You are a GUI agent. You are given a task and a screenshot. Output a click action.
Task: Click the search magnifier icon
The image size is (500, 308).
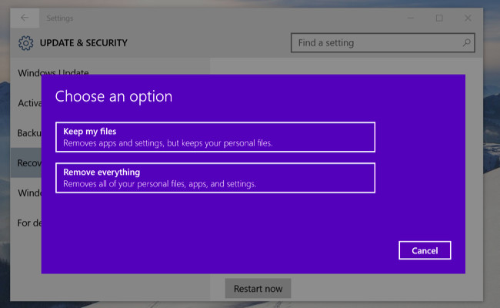[x=466, y=42]
